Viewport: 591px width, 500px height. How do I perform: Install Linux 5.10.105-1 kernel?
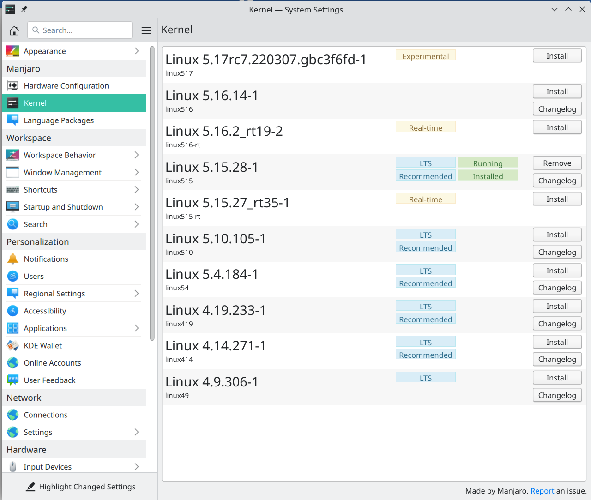coord(557,235)
